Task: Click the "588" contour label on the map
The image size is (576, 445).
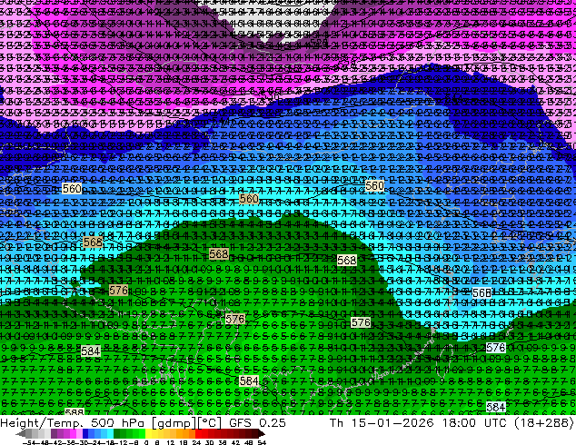Action: tap(74, 412)
